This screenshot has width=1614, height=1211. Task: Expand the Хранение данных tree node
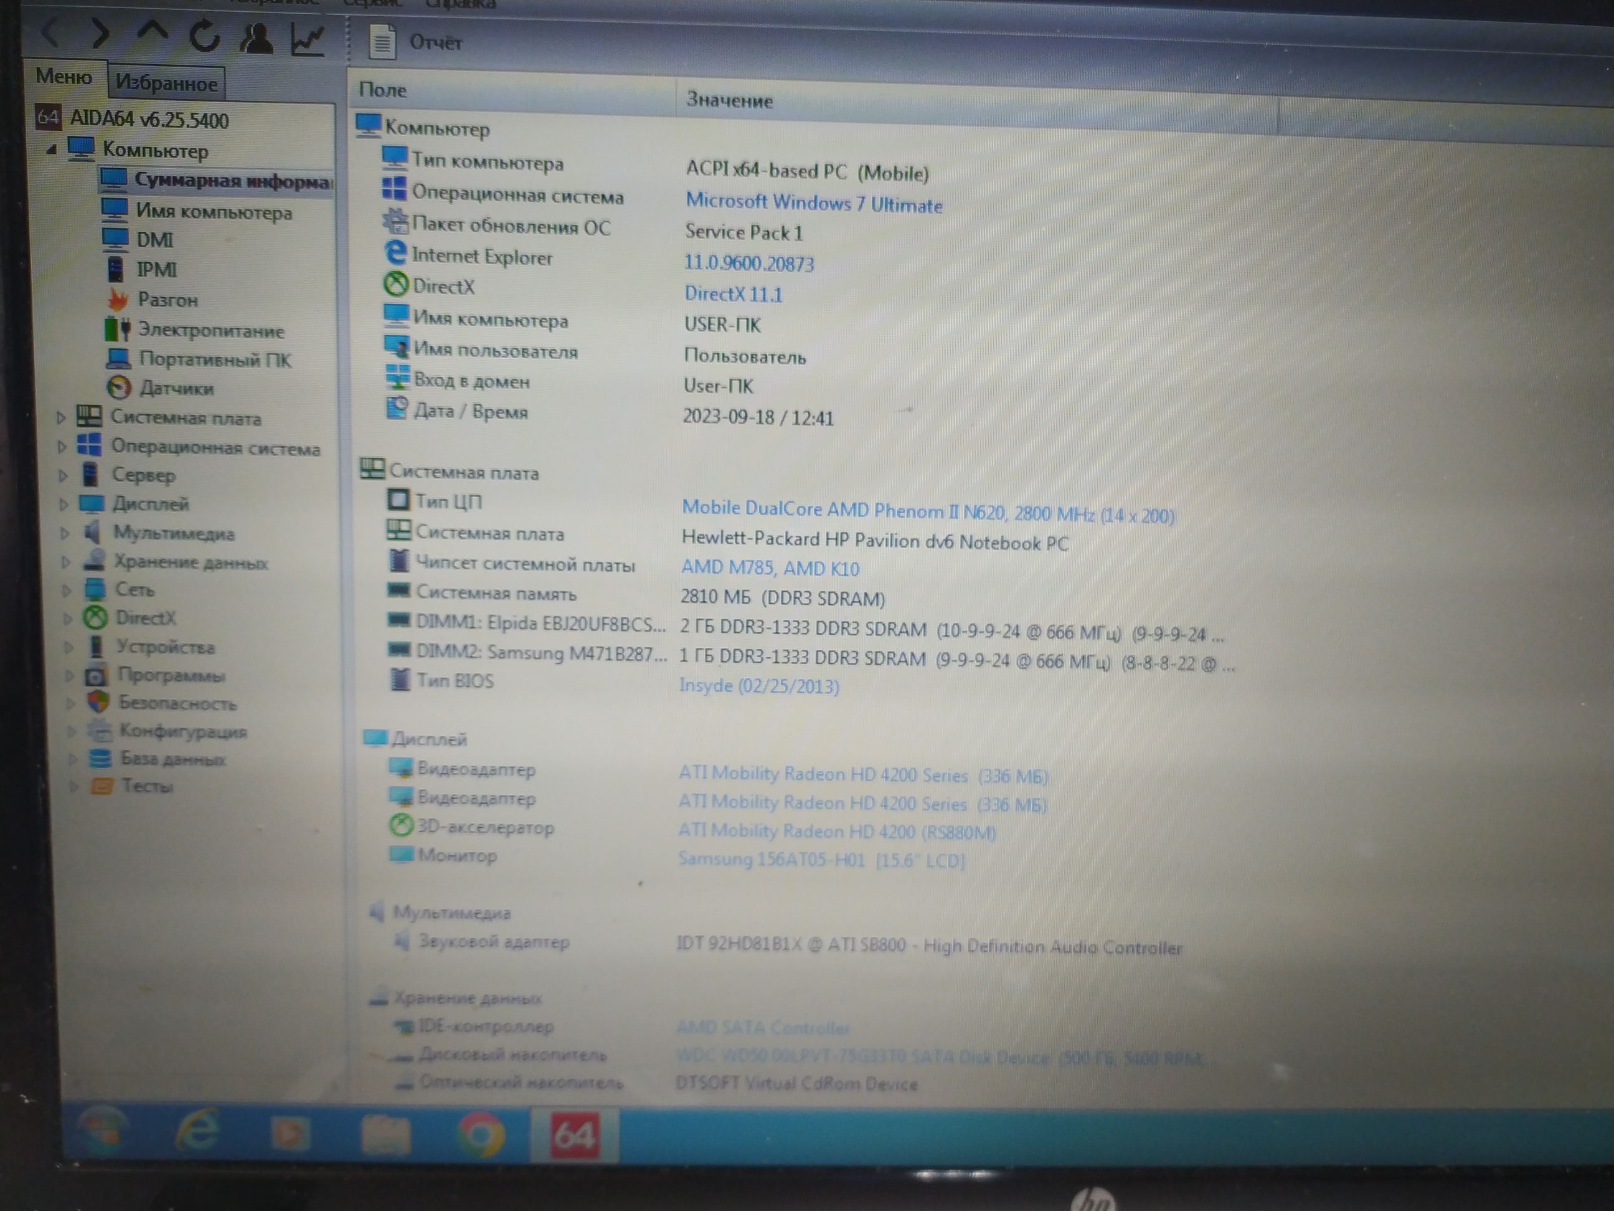coord(65,562)
